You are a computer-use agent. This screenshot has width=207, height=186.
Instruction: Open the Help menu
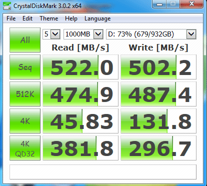click(x=71, y=18)
